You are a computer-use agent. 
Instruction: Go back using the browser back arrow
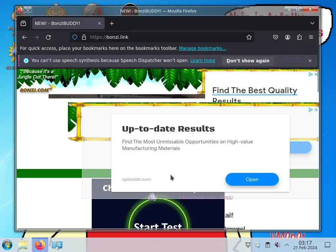pos(25,37)
